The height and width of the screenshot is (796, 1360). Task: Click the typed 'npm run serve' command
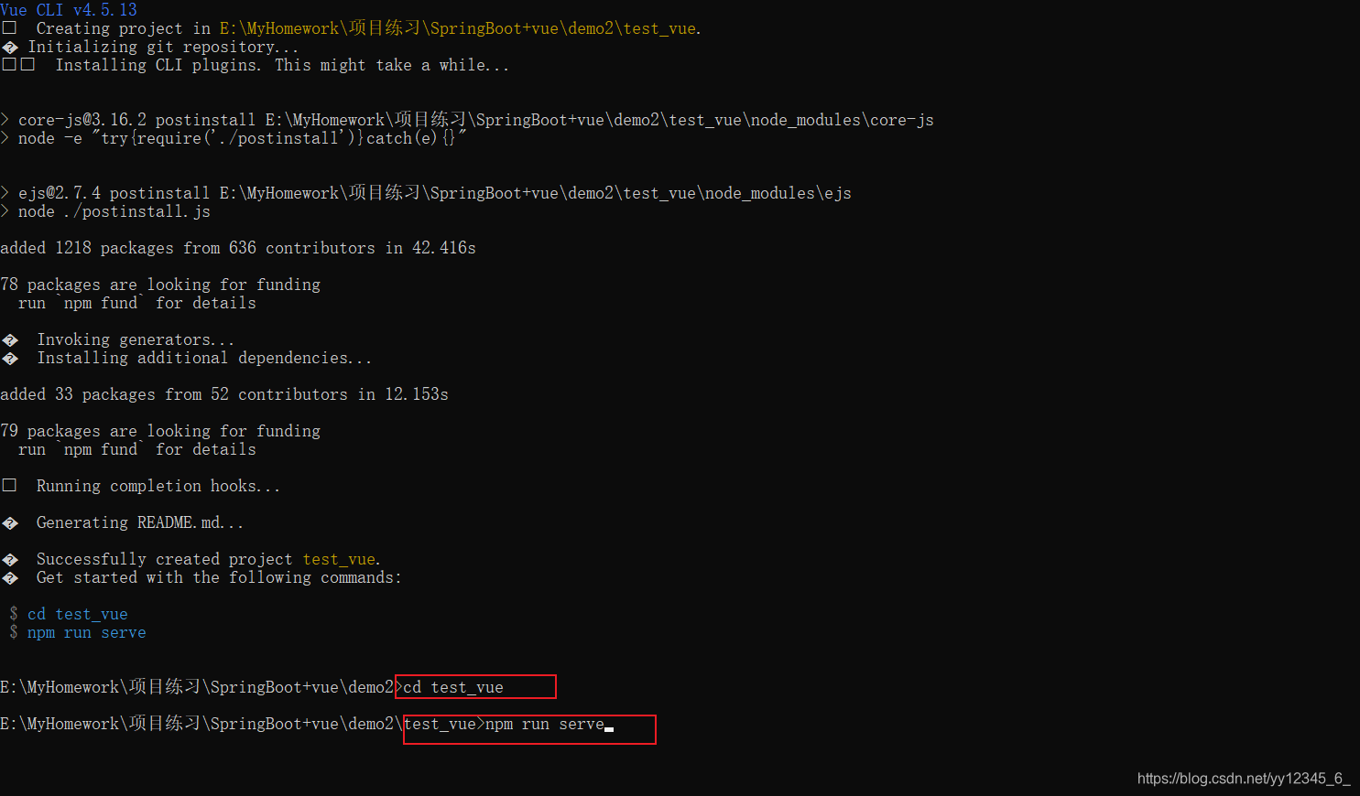pyautogui.click(x=545, y=724)
